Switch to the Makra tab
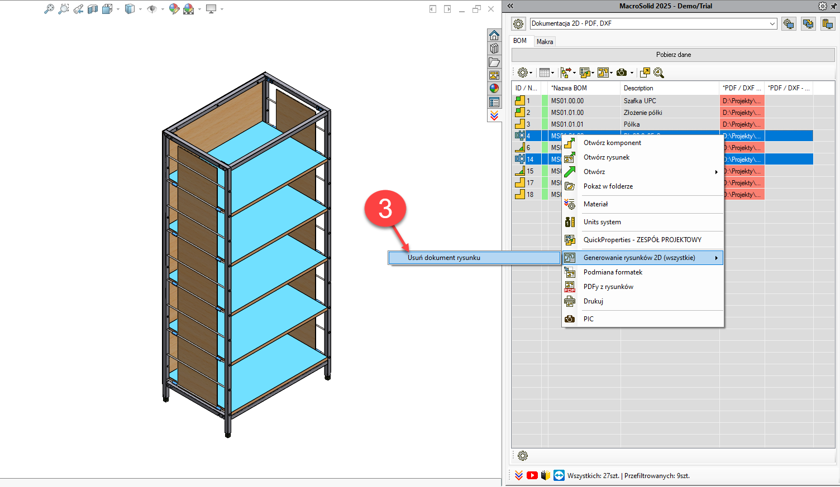Viewport: 840px width, 487px height. 545,42
